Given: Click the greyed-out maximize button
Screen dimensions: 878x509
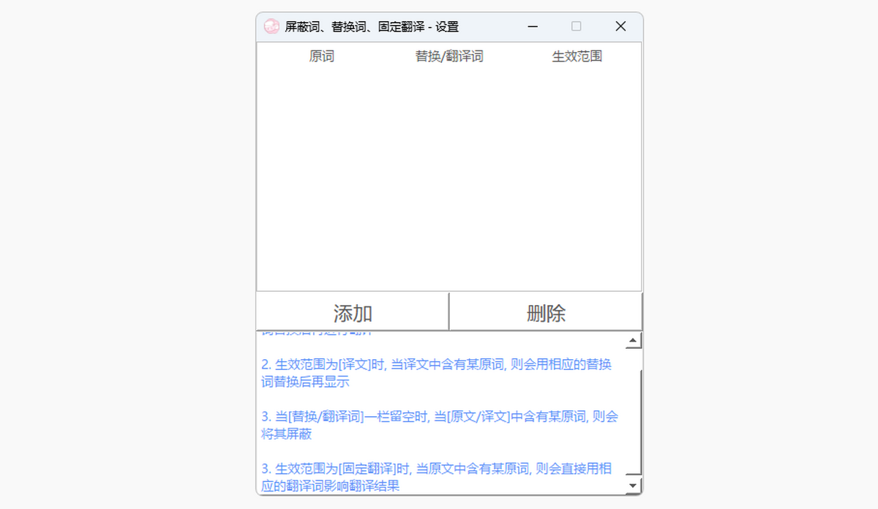Looking at the screenshot, I should tap(577, 26).
